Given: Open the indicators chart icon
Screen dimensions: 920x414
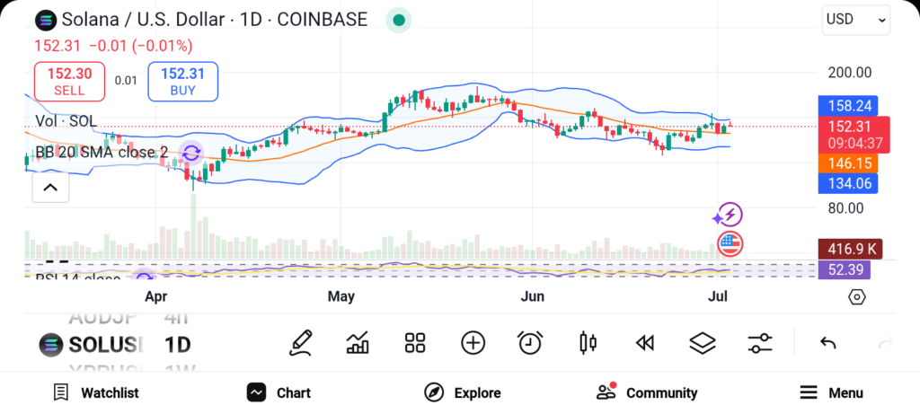Looking at the screenshot, I should point(358,343).
